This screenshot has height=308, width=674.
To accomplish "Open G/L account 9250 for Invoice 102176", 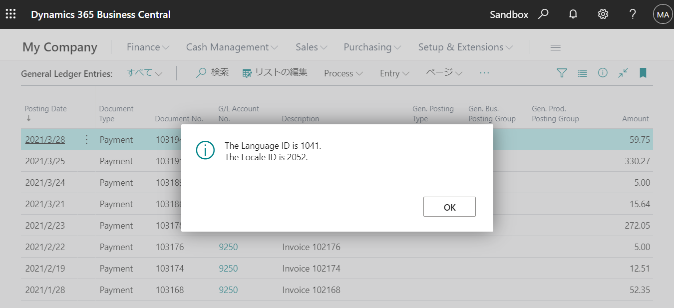I will 228,247.
